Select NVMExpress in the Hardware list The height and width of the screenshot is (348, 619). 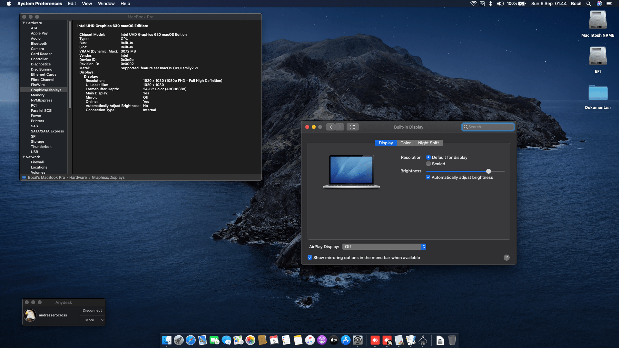pos(42,100)
